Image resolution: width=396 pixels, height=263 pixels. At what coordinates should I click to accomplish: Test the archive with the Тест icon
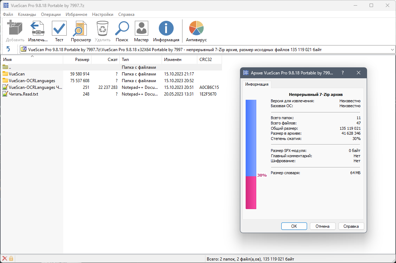click(x=59, y=28)
